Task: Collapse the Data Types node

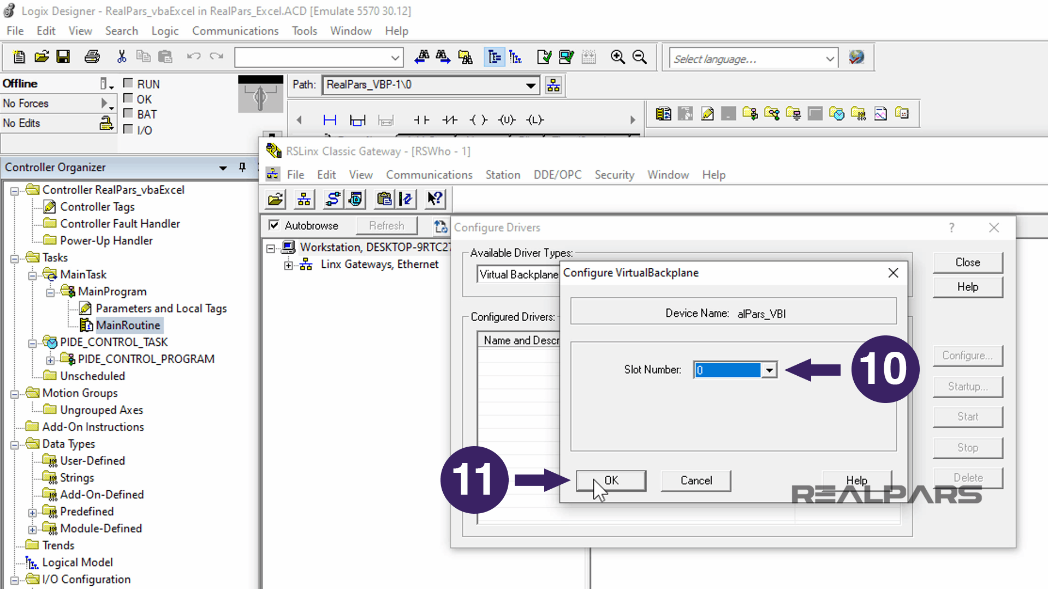Action: click(15, 445)
